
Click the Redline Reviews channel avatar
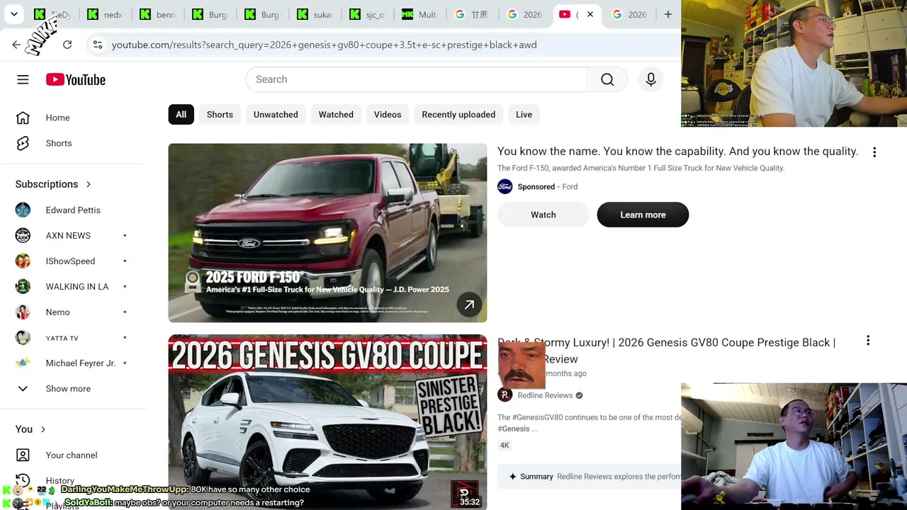(x=505, y=395)
